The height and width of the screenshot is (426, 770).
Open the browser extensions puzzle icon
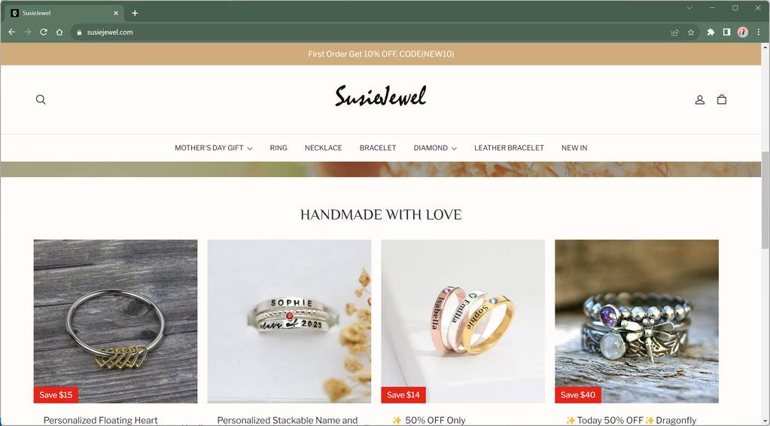(711, 32)
